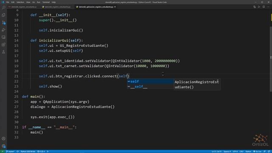Open the Accounts icon in activity bar
This screenshot has width=272, height=153.
pyautogui.click(x=3, y=139)
